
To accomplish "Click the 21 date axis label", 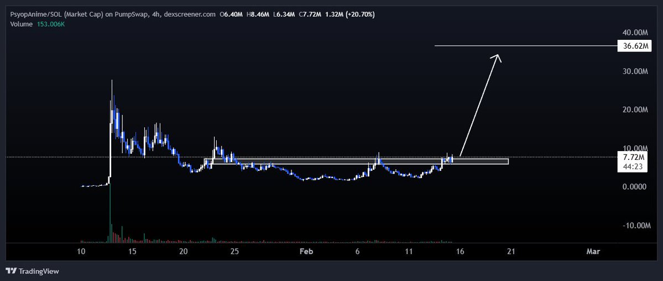I will (x=511, y=251).
